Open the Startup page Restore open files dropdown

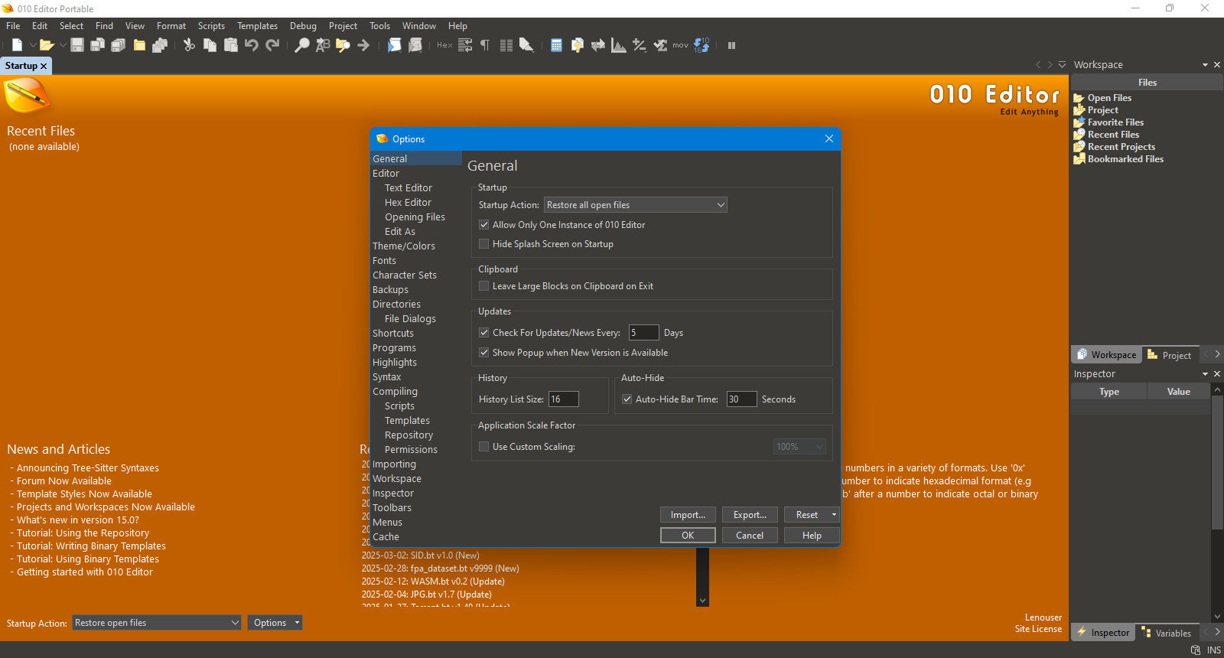[157, 623]
